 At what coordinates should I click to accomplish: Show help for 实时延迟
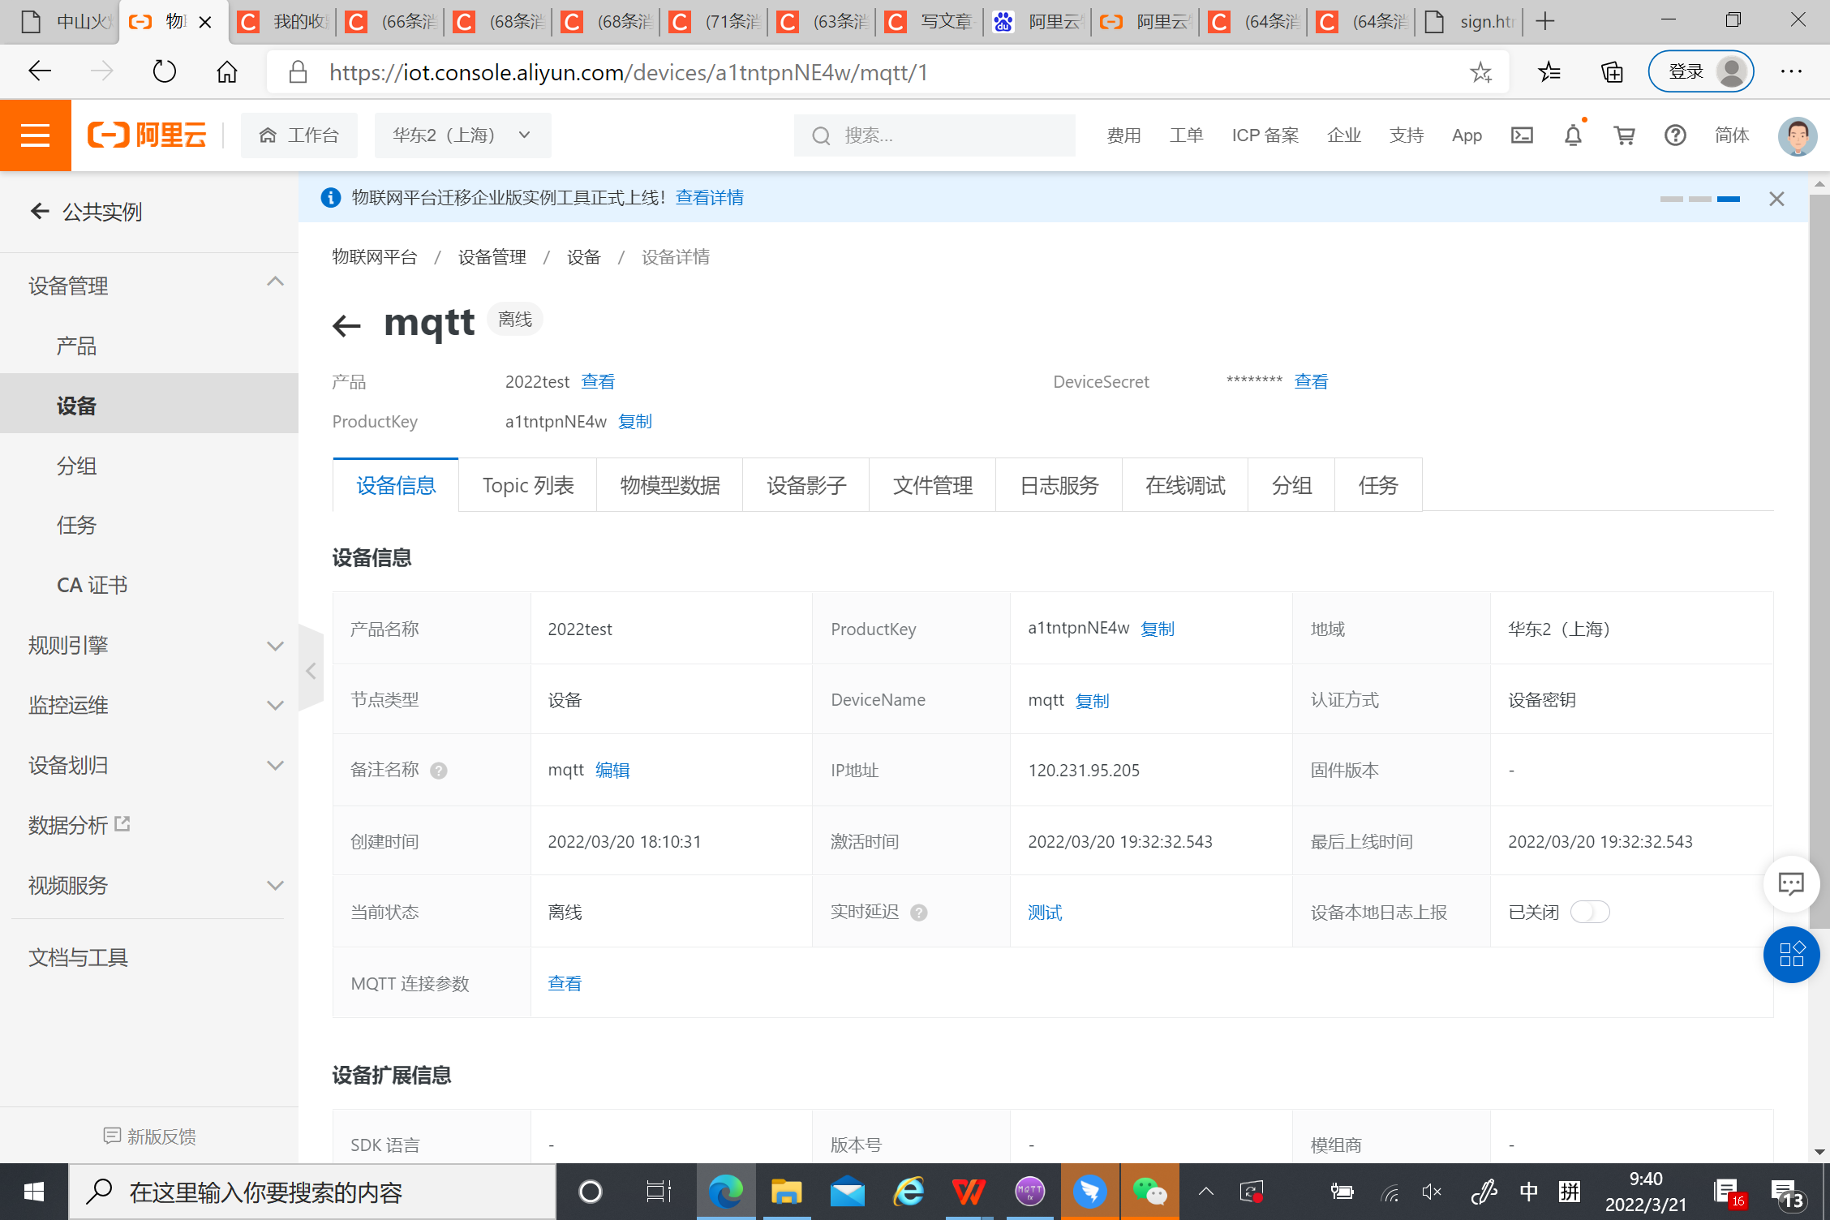coord(919,913)
